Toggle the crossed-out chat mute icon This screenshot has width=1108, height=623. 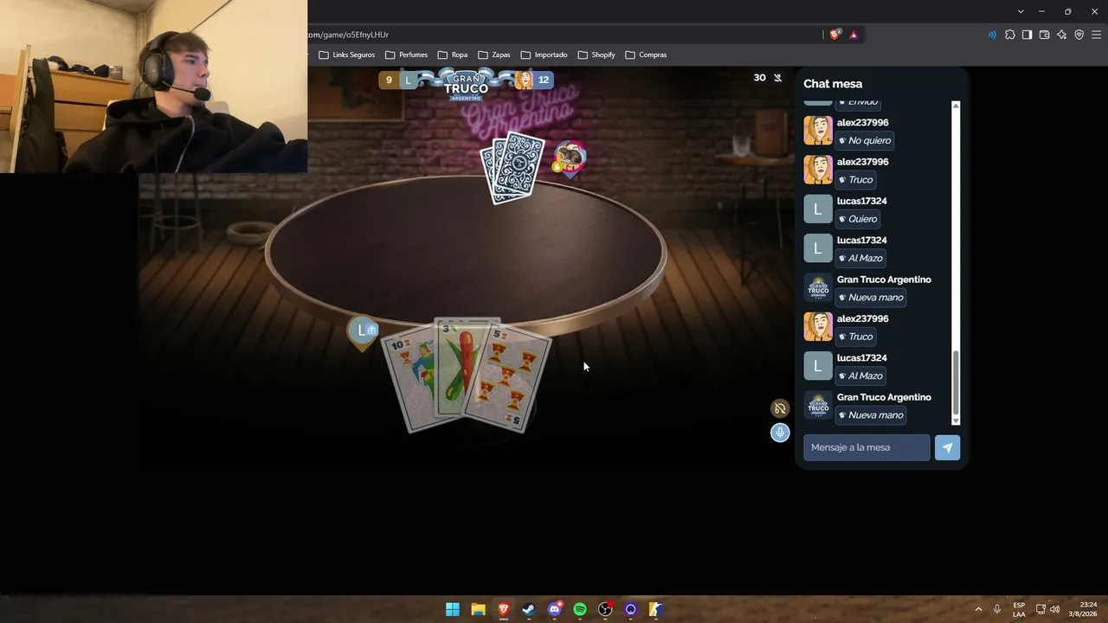(x=780, y=408)
